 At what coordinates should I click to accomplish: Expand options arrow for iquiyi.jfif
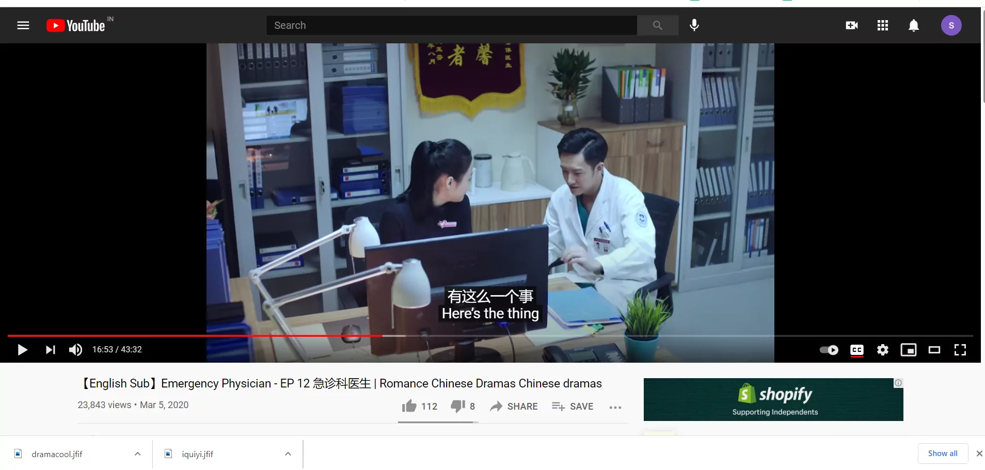[288, 454]
